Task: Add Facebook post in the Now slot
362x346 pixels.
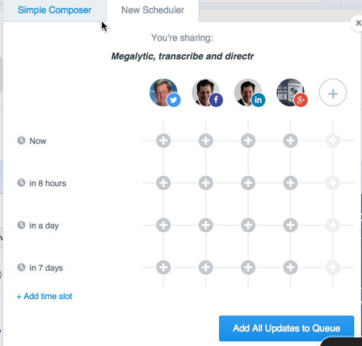Action: 206,141
